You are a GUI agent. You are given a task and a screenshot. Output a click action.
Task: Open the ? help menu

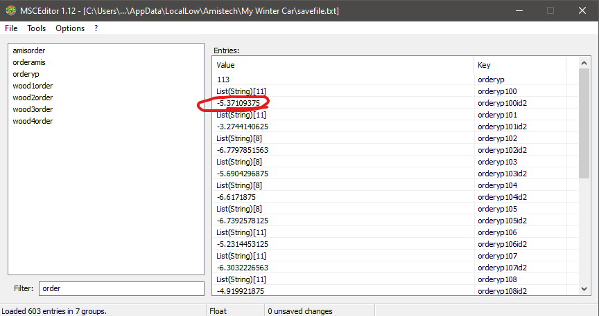click(96, 28)
